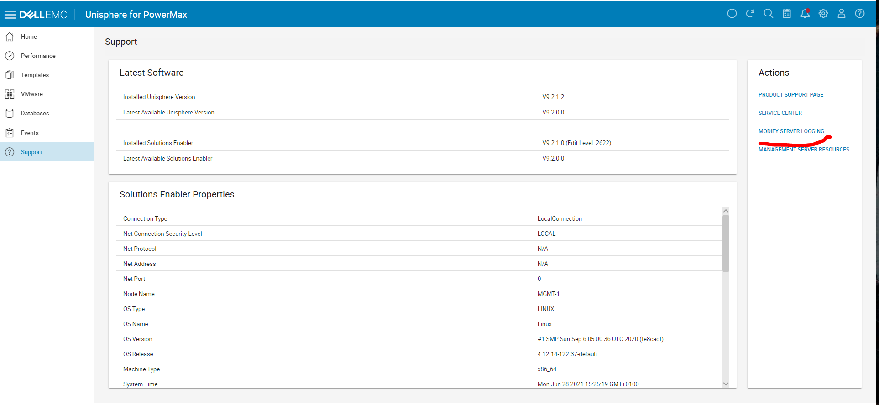Click the VMware icon in sidebar
The image size is (879, 405).
(x=10, y=94)
